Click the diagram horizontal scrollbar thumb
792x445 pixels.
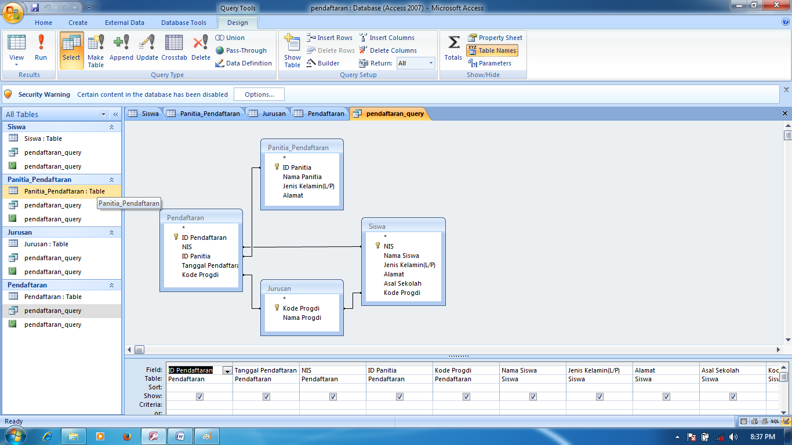pos(139,349)
